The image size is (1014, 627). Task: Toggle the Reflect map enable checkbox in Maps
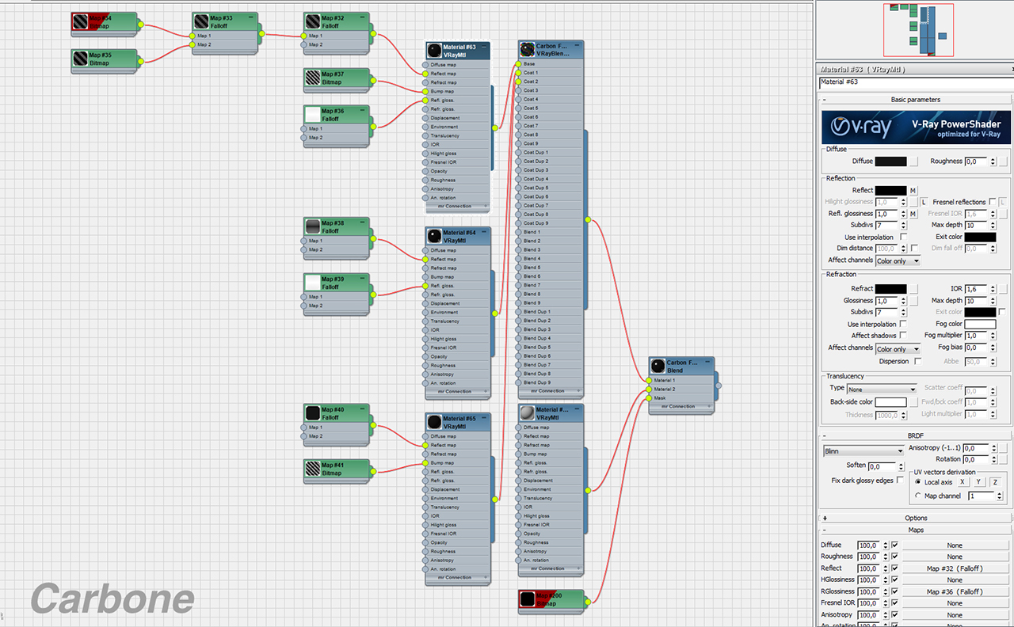click(x=894, y=568)
